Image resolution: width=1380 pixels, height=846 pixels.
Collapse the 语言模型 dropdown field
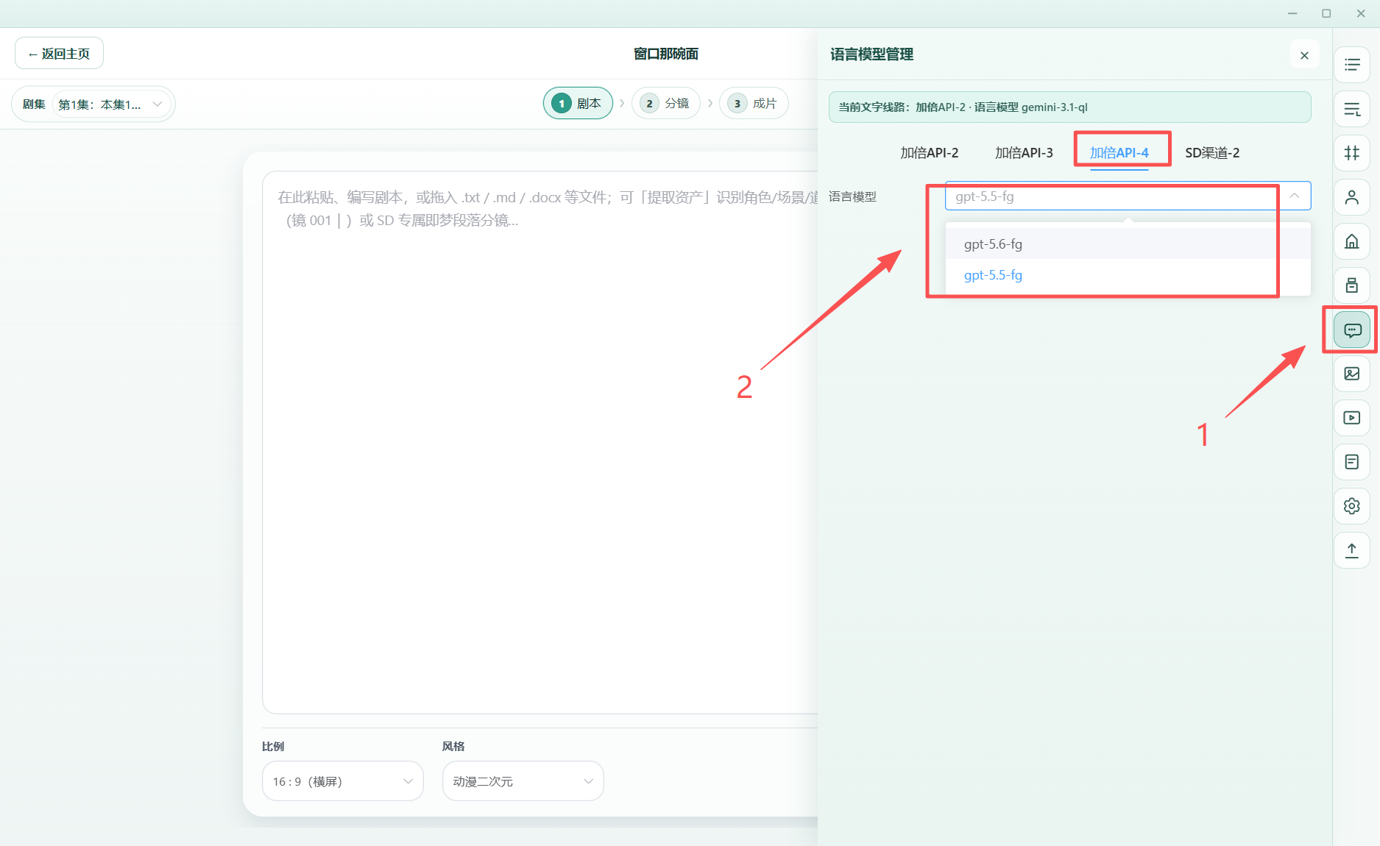point(1128,196)
